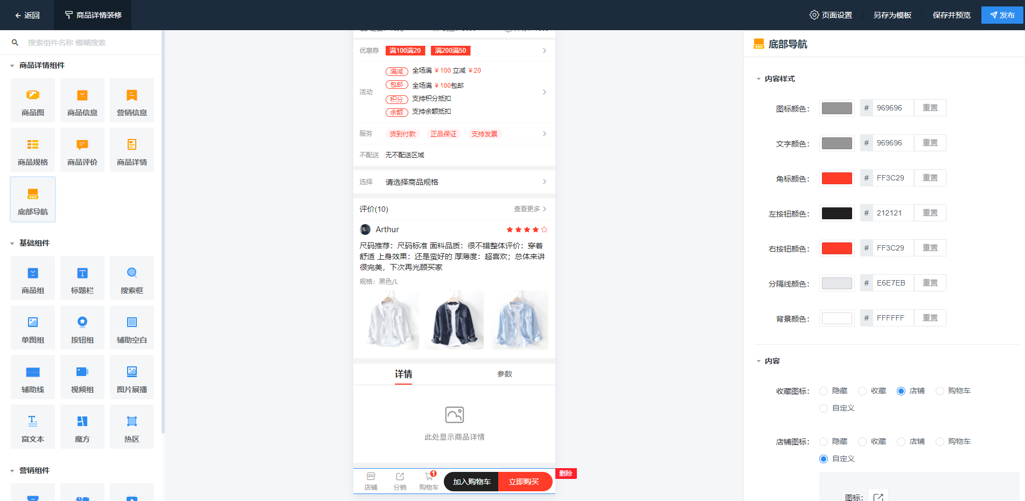Add the 营销信息 component
This screenshot has width=1025, height=501.
[x=132, y=100]
